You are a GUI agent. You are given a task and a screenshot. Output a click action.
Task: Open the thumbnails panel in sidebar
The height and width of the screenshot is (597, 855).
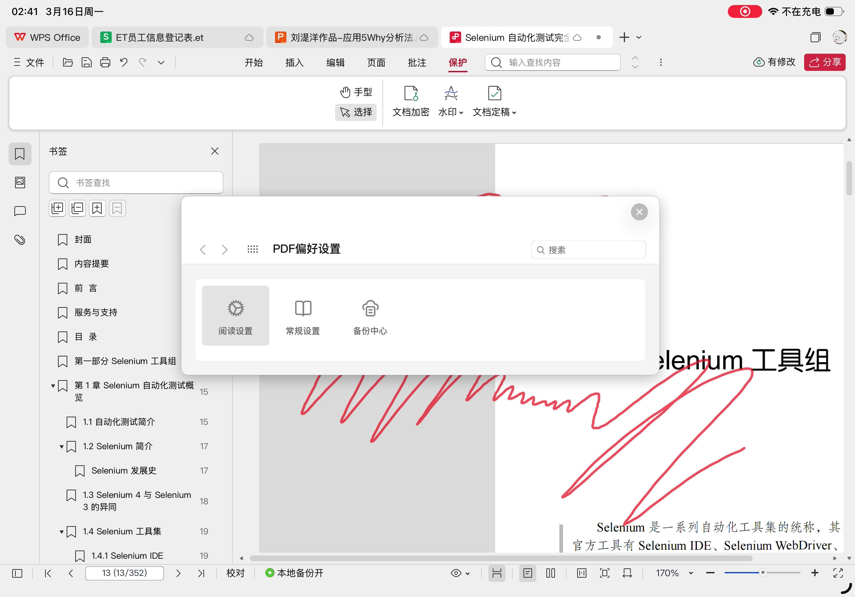click(x=20, y=183)
